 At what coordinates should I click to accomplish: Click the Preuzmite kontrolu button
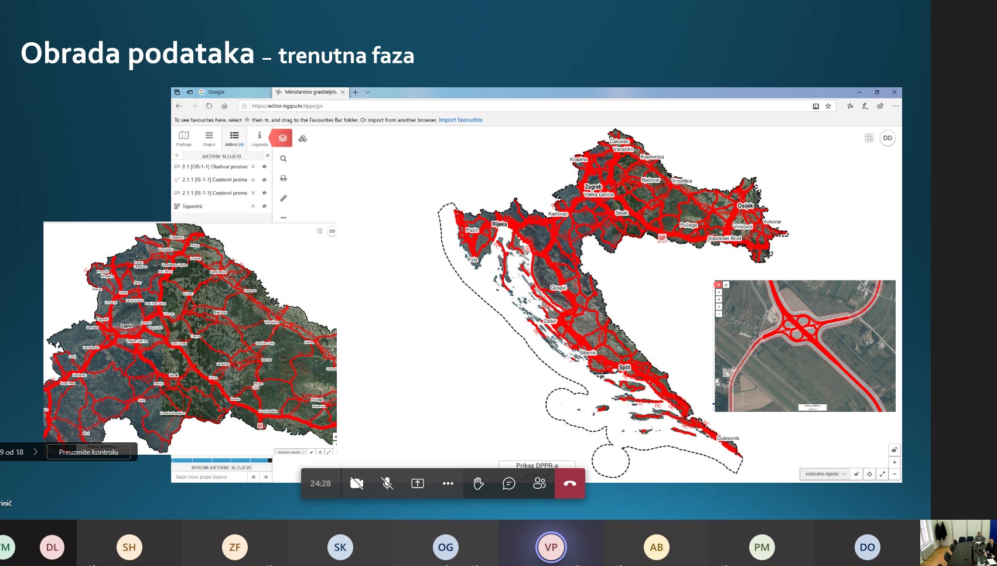click(x=88, y=452)
